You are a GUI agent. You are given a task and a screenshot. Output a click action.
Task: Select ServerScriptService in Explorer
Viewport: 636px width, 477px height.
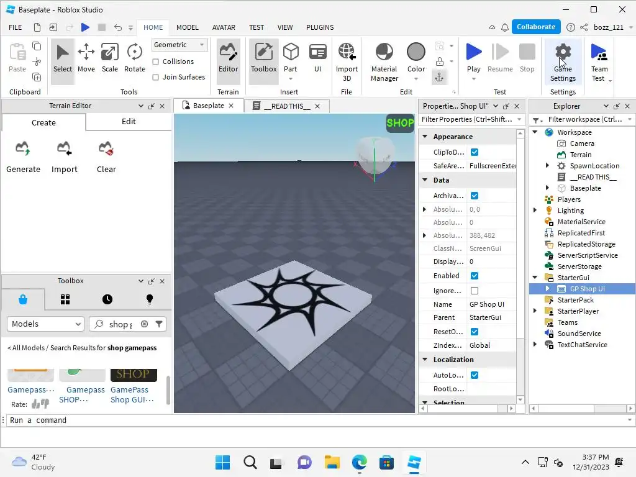pos(588,255)
